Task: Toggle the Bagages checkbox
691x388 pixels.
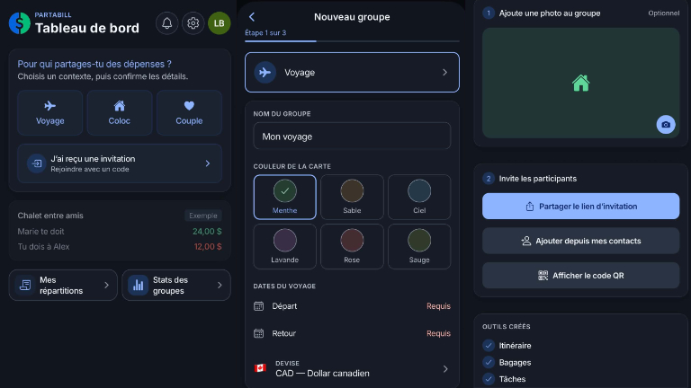Action: (x=489, y=363)
